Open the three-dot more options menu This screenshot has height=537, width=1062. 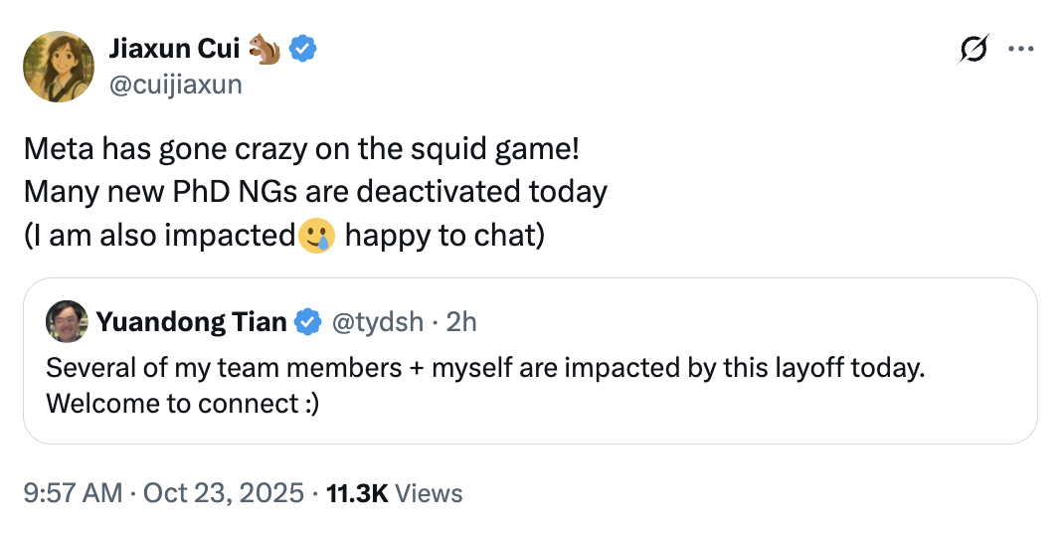(1021, 49)
